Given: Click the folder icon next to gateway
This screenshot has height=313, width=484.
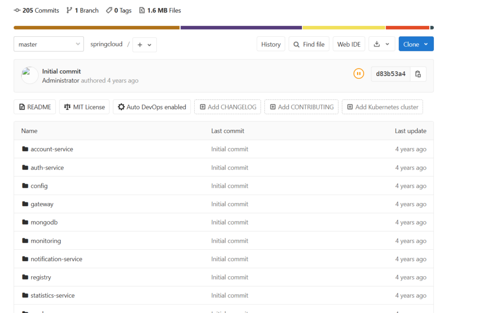Looking at the screenshot, I should tap(25, 204).
